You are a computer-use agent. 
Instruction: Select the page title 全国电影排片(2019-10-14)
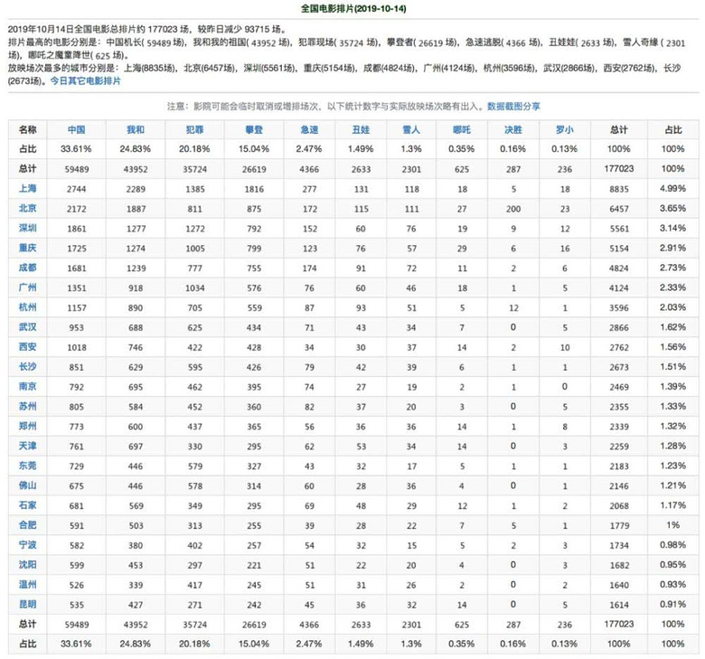(353, 8)
